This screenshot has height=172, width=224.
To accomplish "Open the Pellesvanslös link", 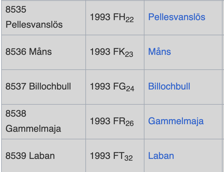I will [177, 17].
